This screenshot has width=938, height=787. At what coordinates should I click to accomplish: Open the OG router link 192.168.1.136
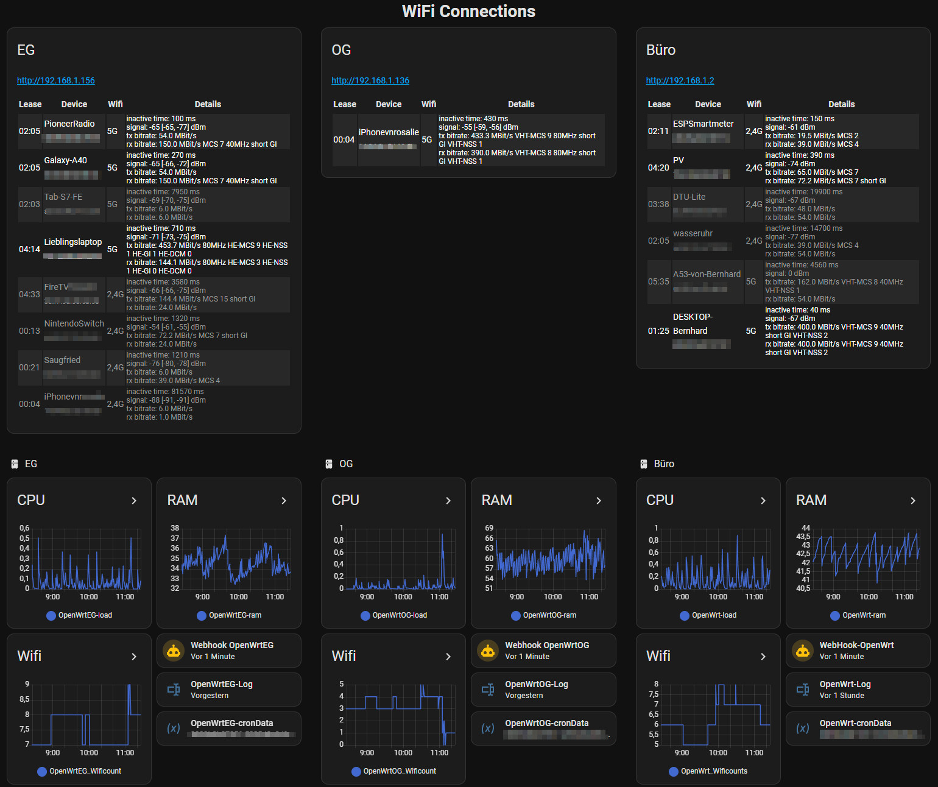coord(370,80)
